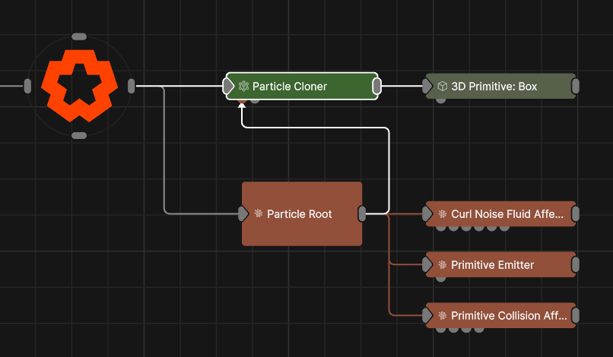Image resolution: width=613 pixels, height=357 pixels.
Task: Click the Curl Noise Fluid Affector node icon
Action: pos(442,214)
